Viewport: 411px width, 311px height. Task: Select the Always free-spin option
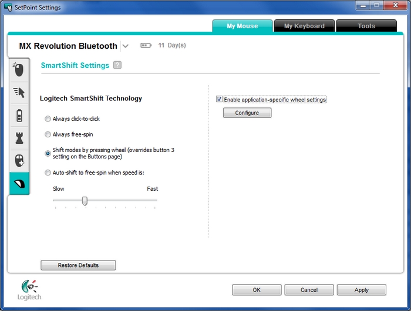pyautogui.click(x=48, y=134)
